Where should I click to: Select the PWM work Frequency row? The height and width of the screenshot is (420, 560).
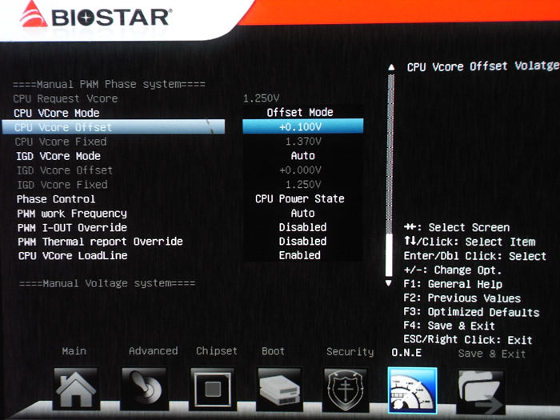(x=72, y=214)
